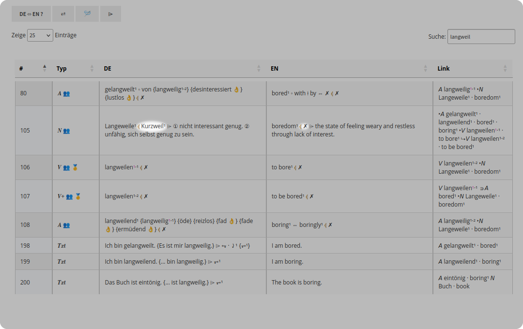Click 'V langweilen¹·²' link in row 106
Image resolution: width=523 pixels, height=329 pixels.
(x=457, y=164)
